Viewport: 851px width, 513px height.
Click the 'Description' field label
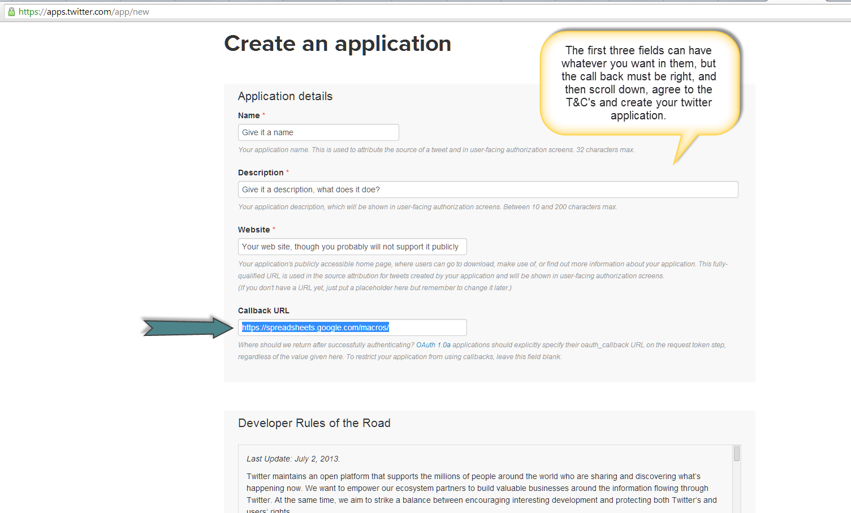[261, 173]
